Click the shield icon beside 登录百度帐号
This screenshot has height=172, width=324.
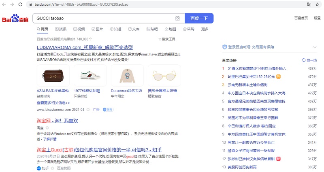[224, 47]
